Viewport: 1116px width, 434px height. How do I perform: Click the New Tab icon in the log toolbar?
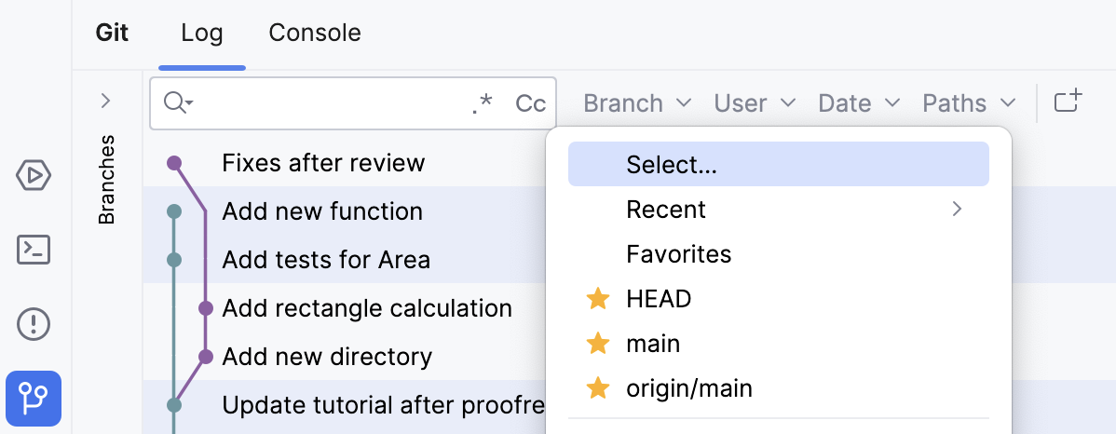1068,102
